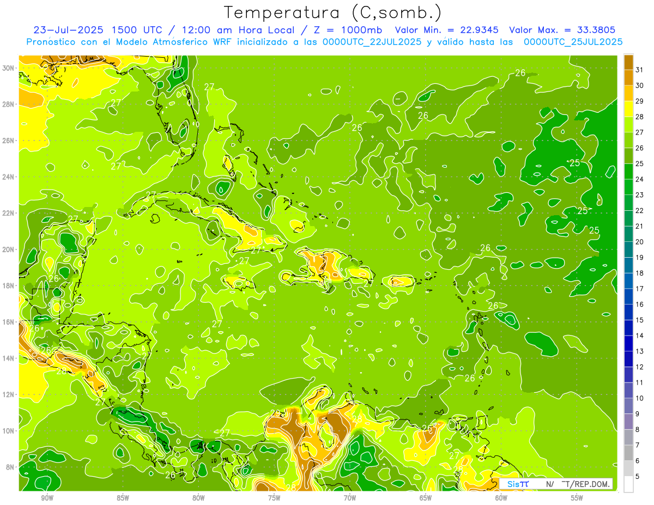Click the legend value 20

pos(640,242)
